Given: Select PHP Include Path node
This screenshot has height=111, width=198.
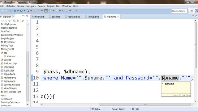Looking at the screenshot, I should pos(11,92).
